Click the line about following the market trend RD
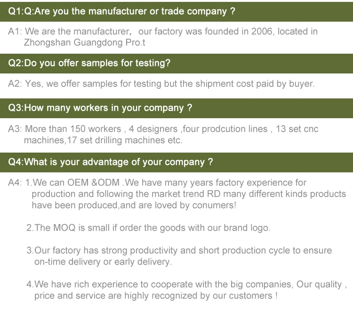This screenshot has width=353, height=316. tap(189, 194)
